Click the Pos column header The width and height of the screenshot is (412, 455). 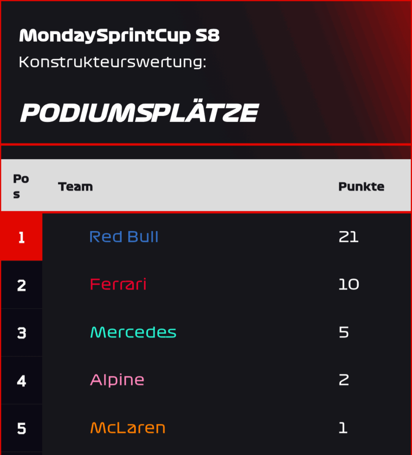pyautogui.click(x=21, y=186)
